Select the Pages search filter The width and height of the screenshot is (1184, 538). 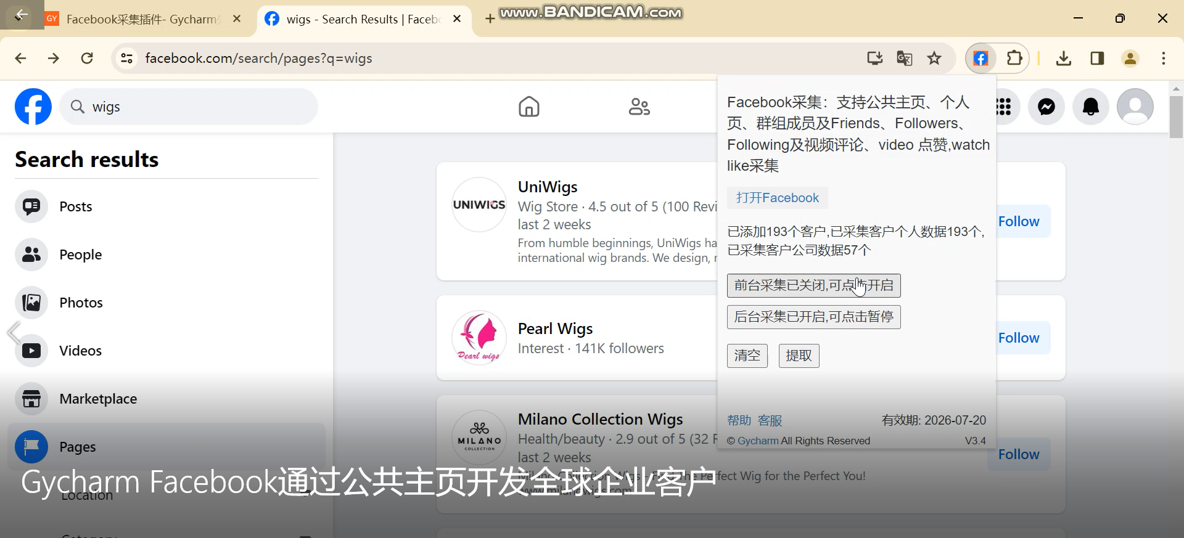pyautogui.click(x=166, y=447)
